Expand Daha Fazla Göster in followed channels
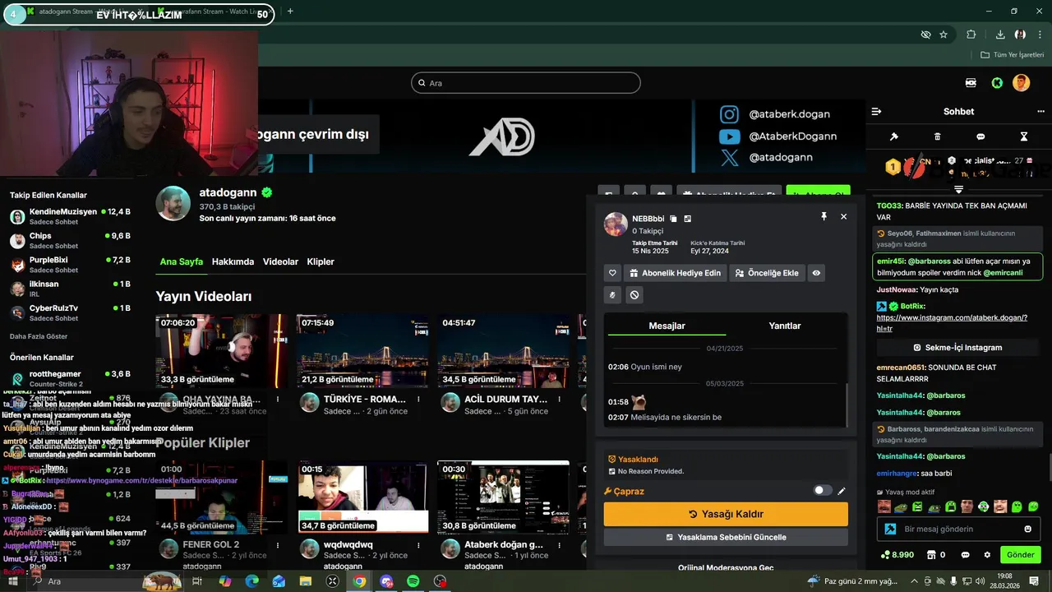 click(39, 336)
